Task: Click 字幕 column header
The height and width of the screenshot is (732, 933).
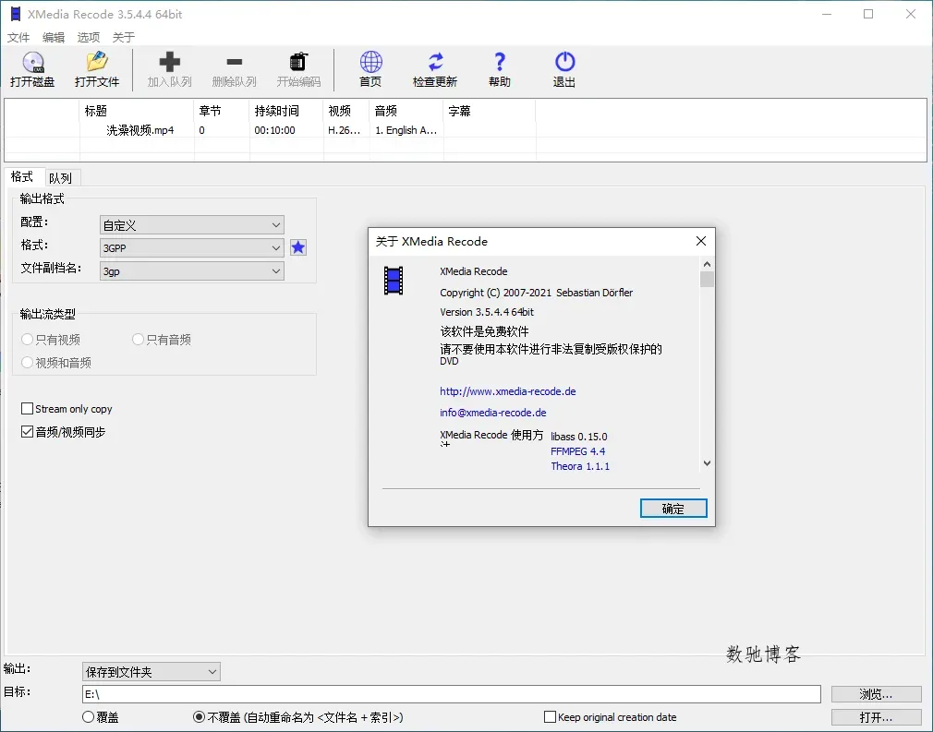Action: click(x=490, y=111)
